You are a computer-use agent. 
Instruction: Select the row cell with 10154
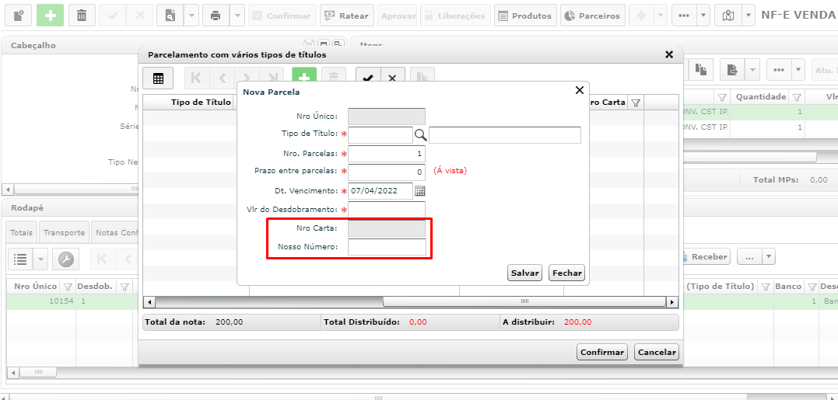41,301
